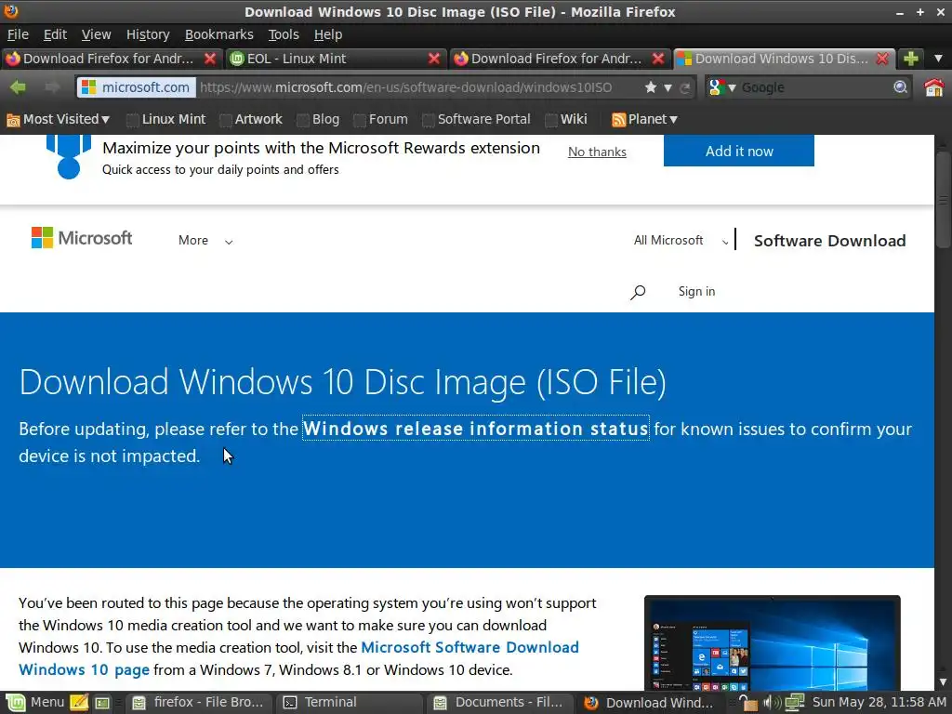
Task: Reload the page with the refresh icon
Action: [x=685, y=88]
